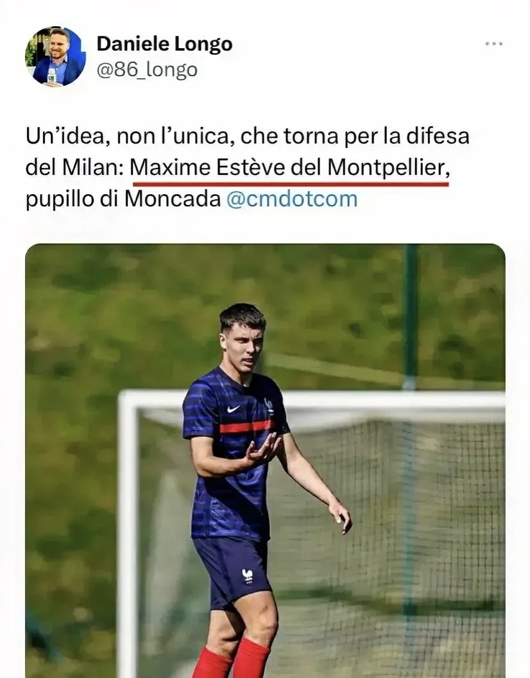Image resolution: width=530 pixels, height=678 pixels.
Task: Click the @86_longo handle
Action: coord(147,69)
